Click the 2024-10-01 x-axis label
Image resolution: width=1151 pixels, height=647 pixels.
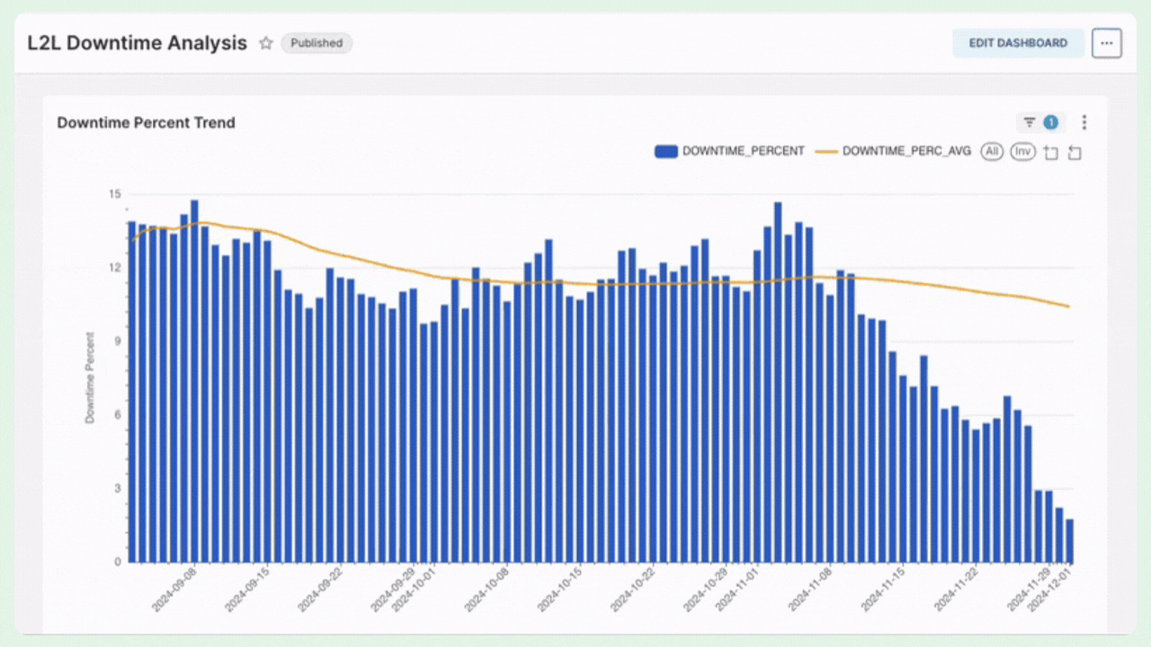pyautogui.click(x=414, y=589)
